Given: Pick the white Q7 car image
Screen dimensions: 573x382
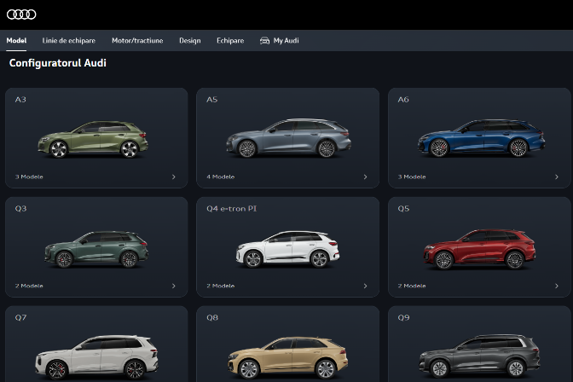Looking at the screenshot, I should 97,357.
